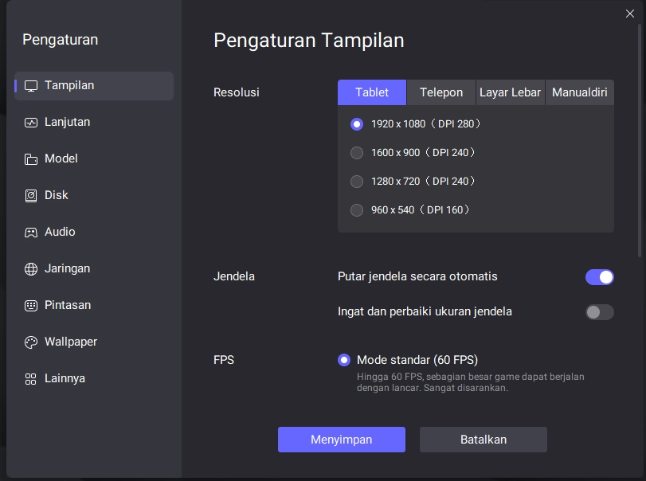
Task: Open Lanjutan settings via its icon
Action: 31,123
